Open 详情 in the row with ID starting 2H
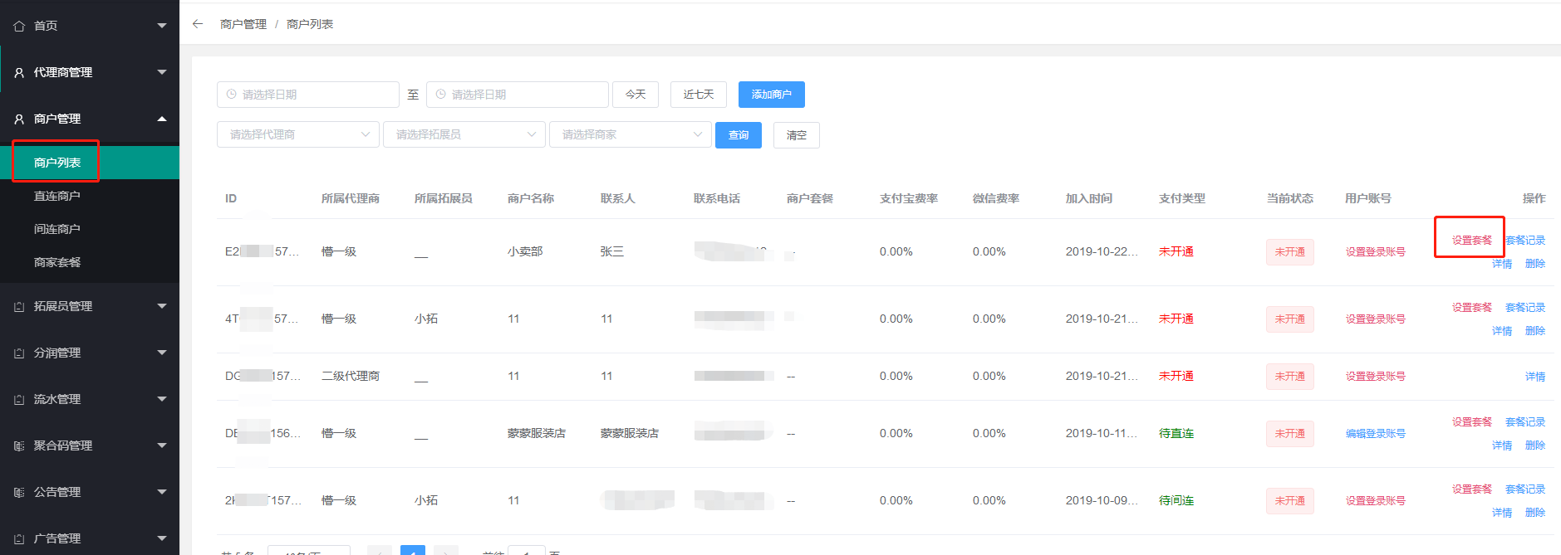Image resolution: width=1561 pixels, height=555 pixels. coord(1502,513)
